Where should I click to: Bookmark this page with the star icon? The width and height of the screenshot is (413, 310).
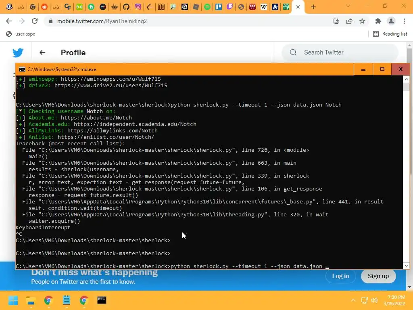pyautogui.click(x=362, y=21)
